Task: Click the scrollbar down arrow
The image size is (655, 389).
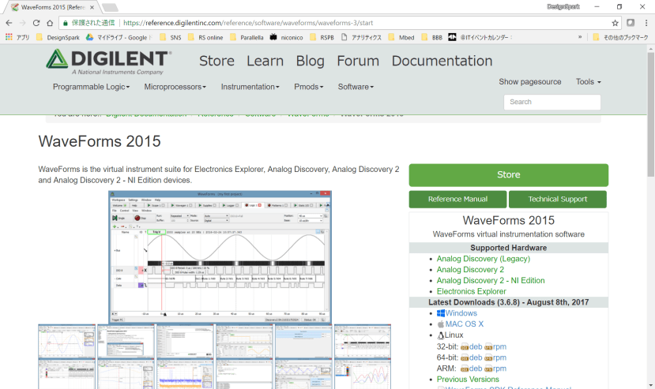Action: click(651, 385)
